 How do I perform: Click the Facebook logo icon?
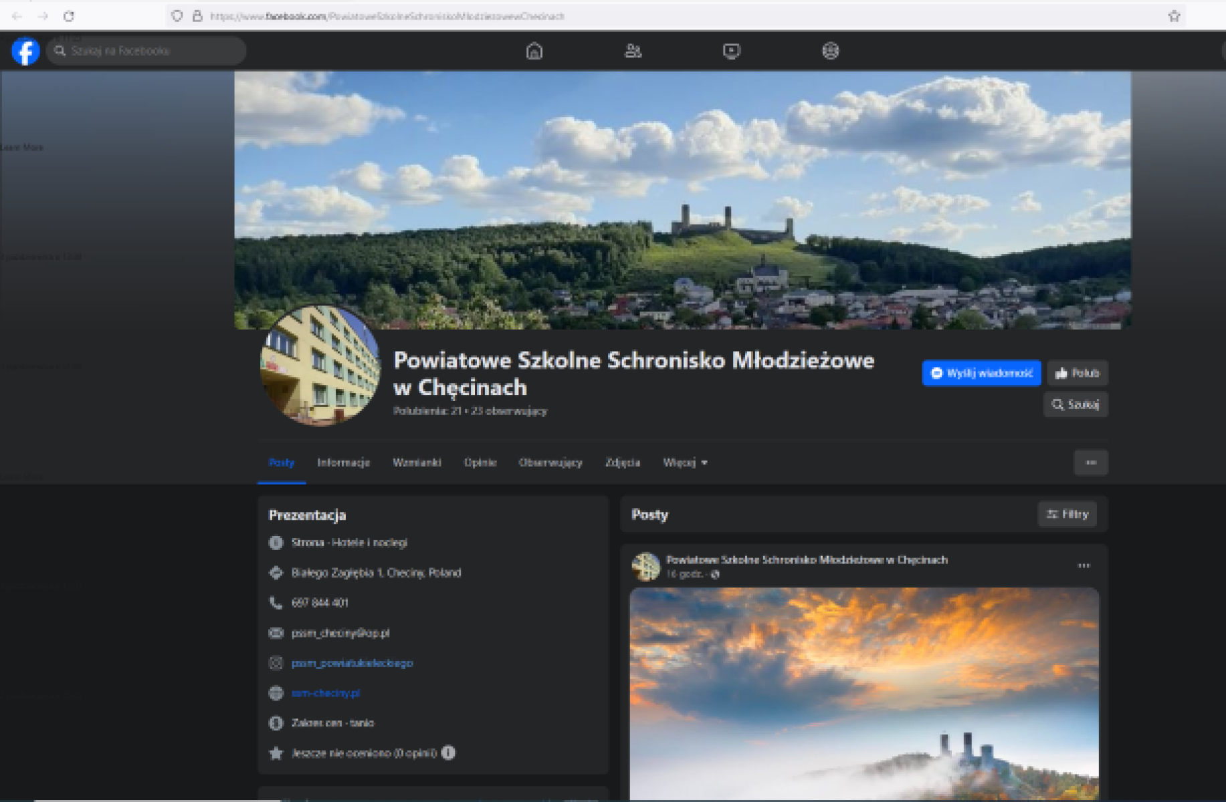[x=25, y=51]
